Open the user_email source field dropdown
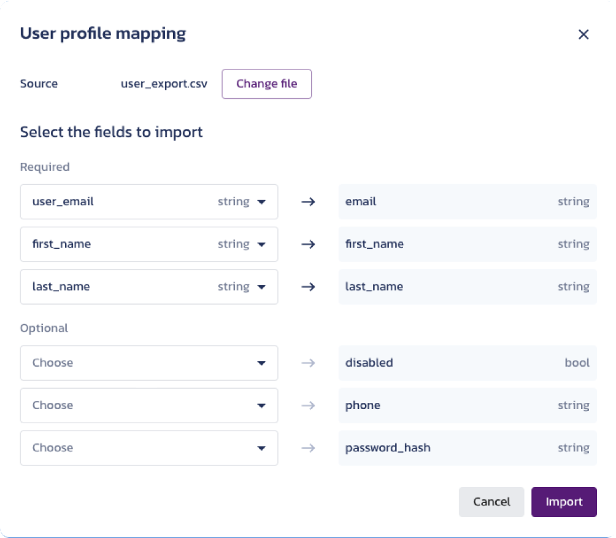The width and height of the screenshot is (616, 538). click(148, 201)
